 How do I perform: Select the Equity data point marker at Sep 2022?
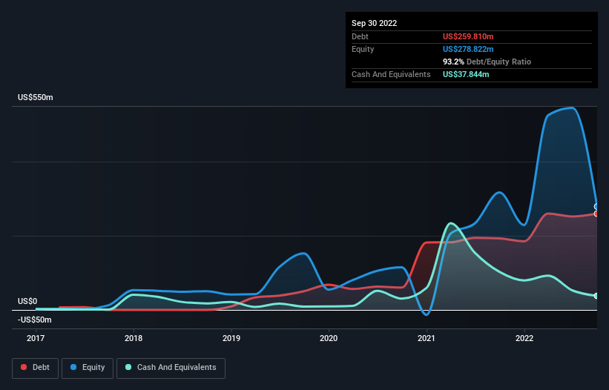pyautogui.click(x=596, y=206)
